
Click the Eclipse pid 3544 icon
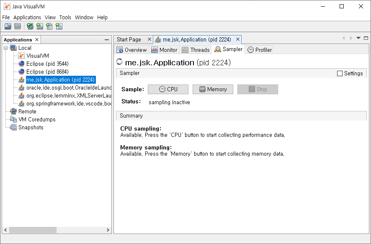(x=21, y=64)
